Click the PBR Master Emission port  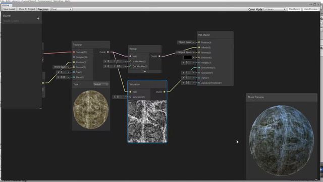click(x=199, y=58)
